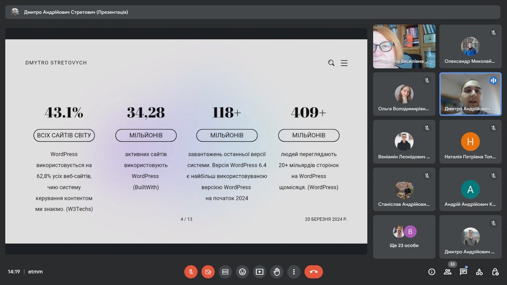
Task: Click the 43.1% statistic heading
Action: click(x=64, y=112)
